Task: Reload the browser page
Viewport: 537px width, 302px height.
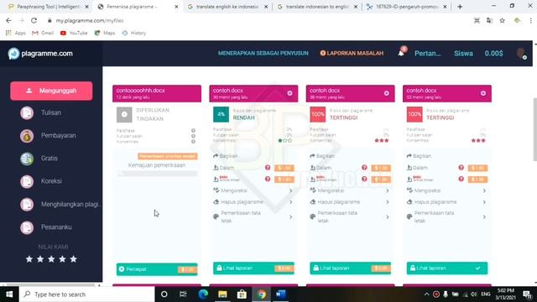Action: [34, 20]
